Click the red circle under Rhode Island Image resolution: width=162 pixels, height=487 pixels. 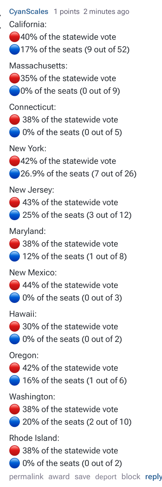[15, 451]
